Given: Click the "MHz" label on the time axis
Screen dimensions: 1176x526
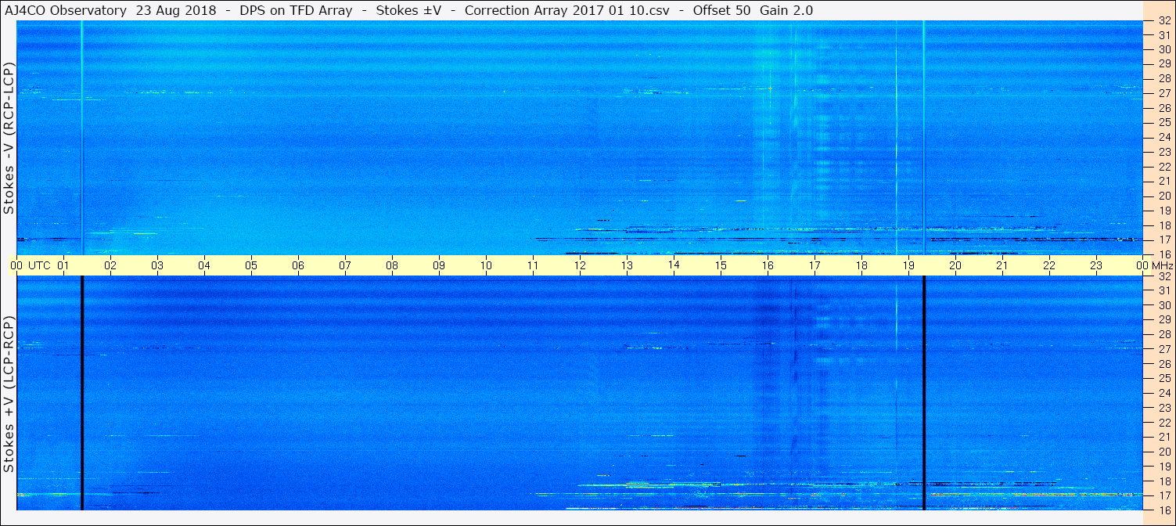Looking at the screenshot, I should pos(1162,265).
